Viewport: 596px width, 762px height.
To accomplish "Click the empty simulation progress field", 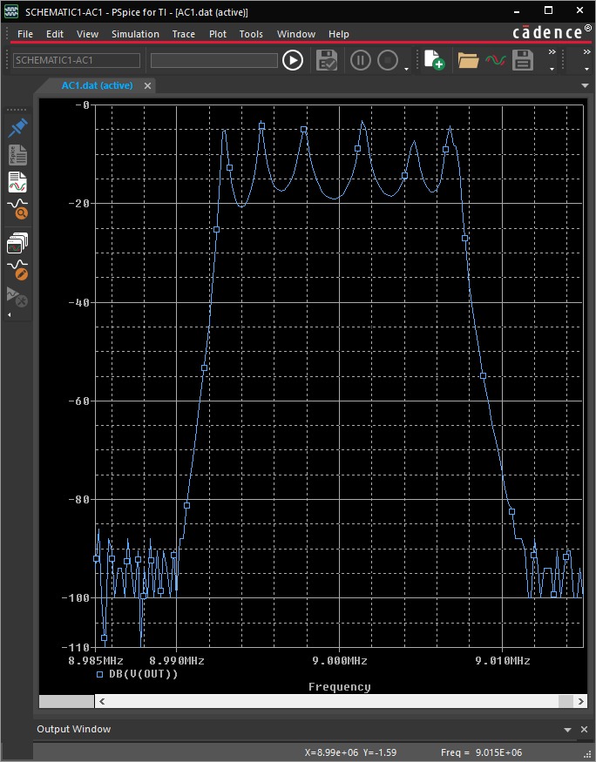I will (213, 60).
